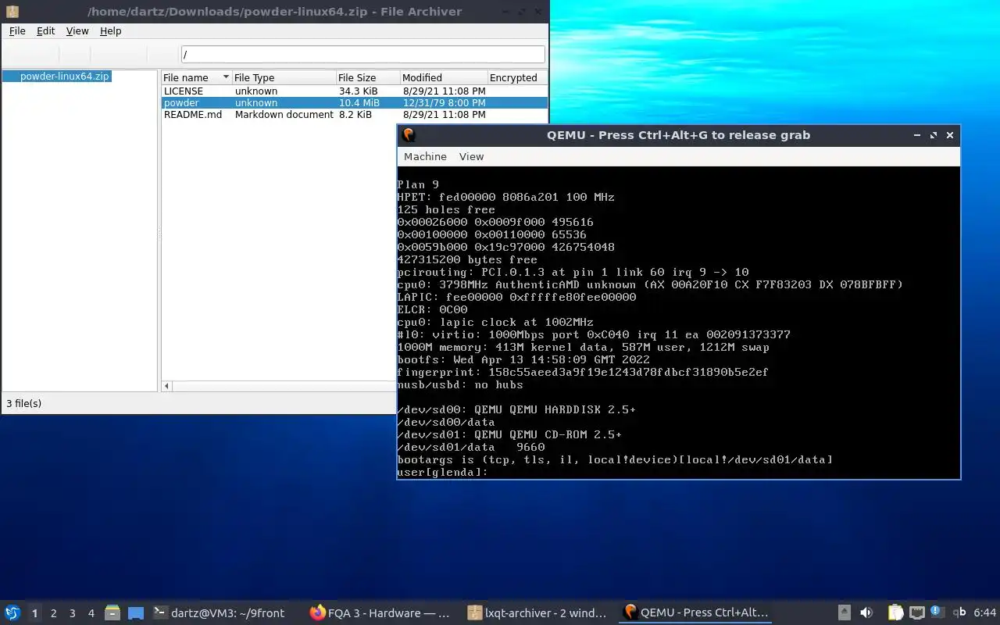
Task: Open the qBittorrent tray icon
Action: [960, 613]
